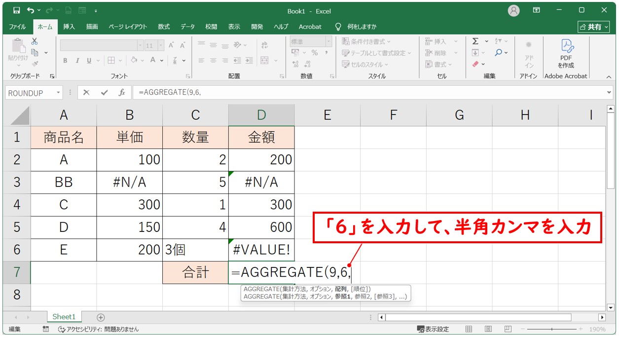
Task: Click the AutoSum sigma icon
Action: click(475, 41)
